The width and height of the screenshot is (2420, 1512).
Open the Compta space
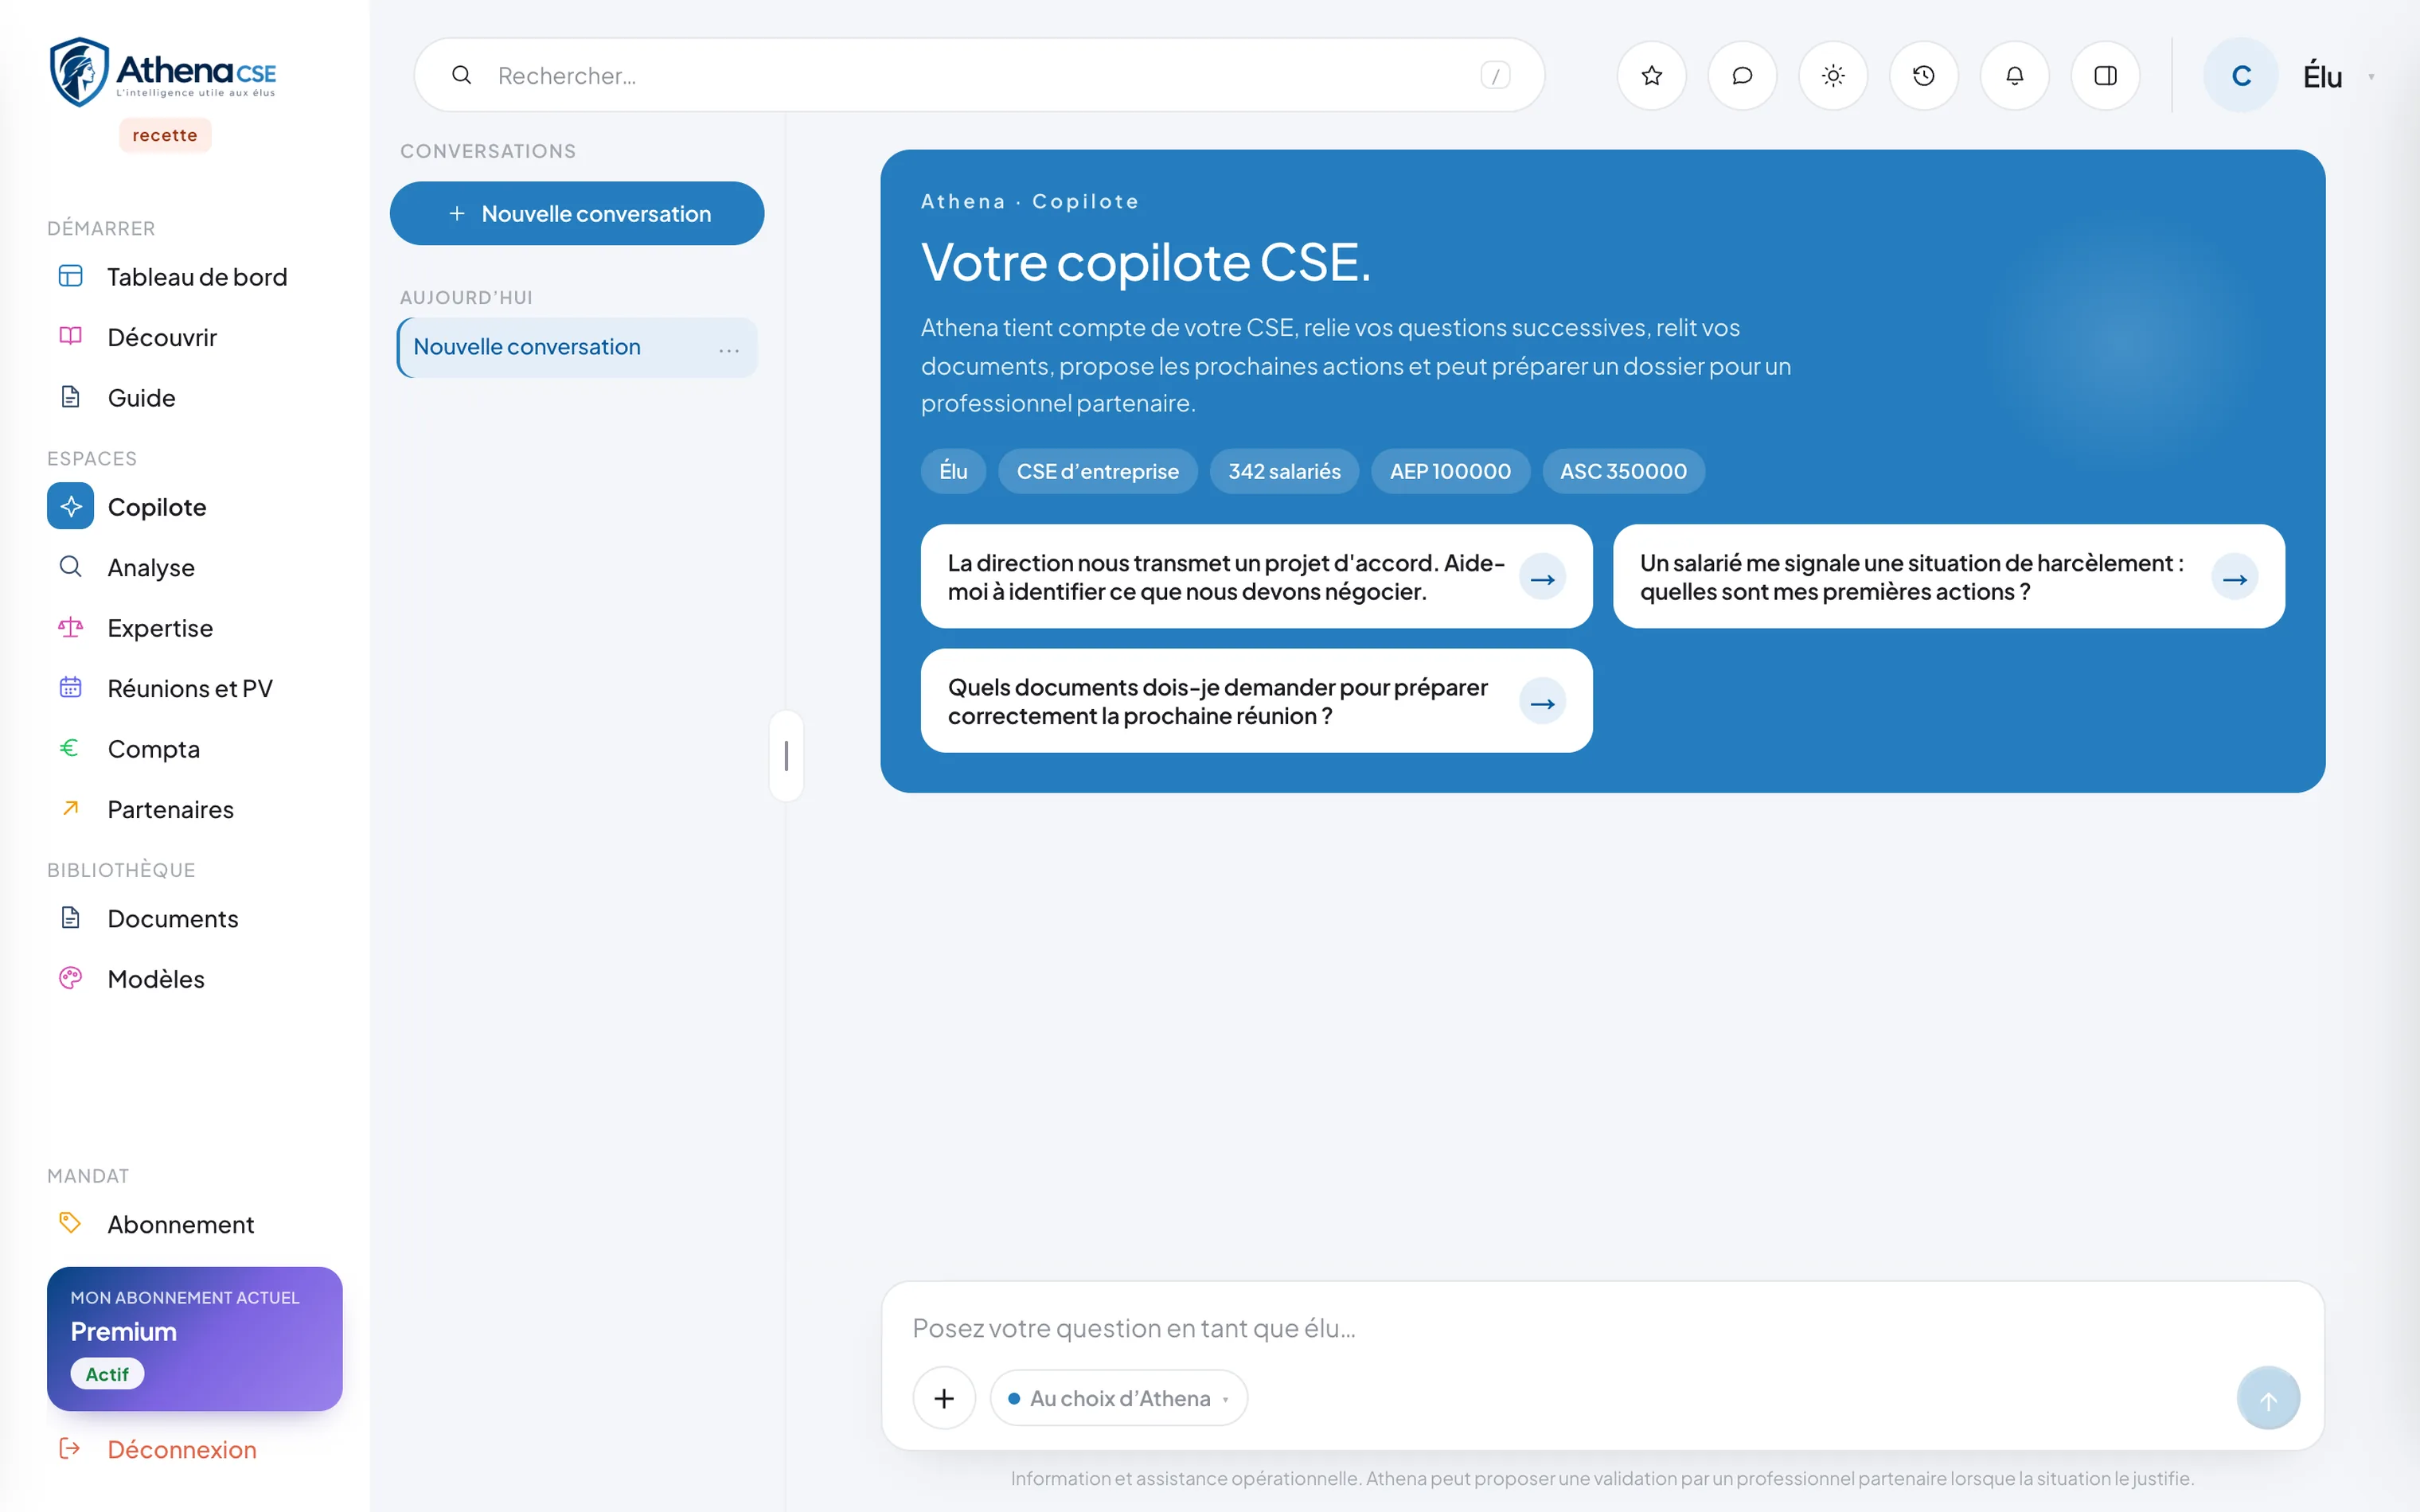coord(195,749)
